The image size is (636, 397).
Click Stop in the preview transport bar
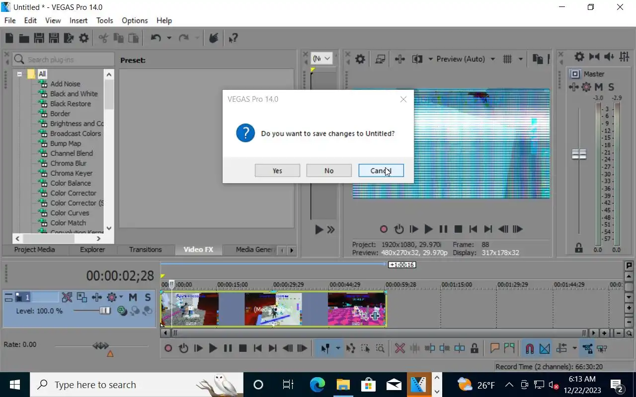click(458, 229)
